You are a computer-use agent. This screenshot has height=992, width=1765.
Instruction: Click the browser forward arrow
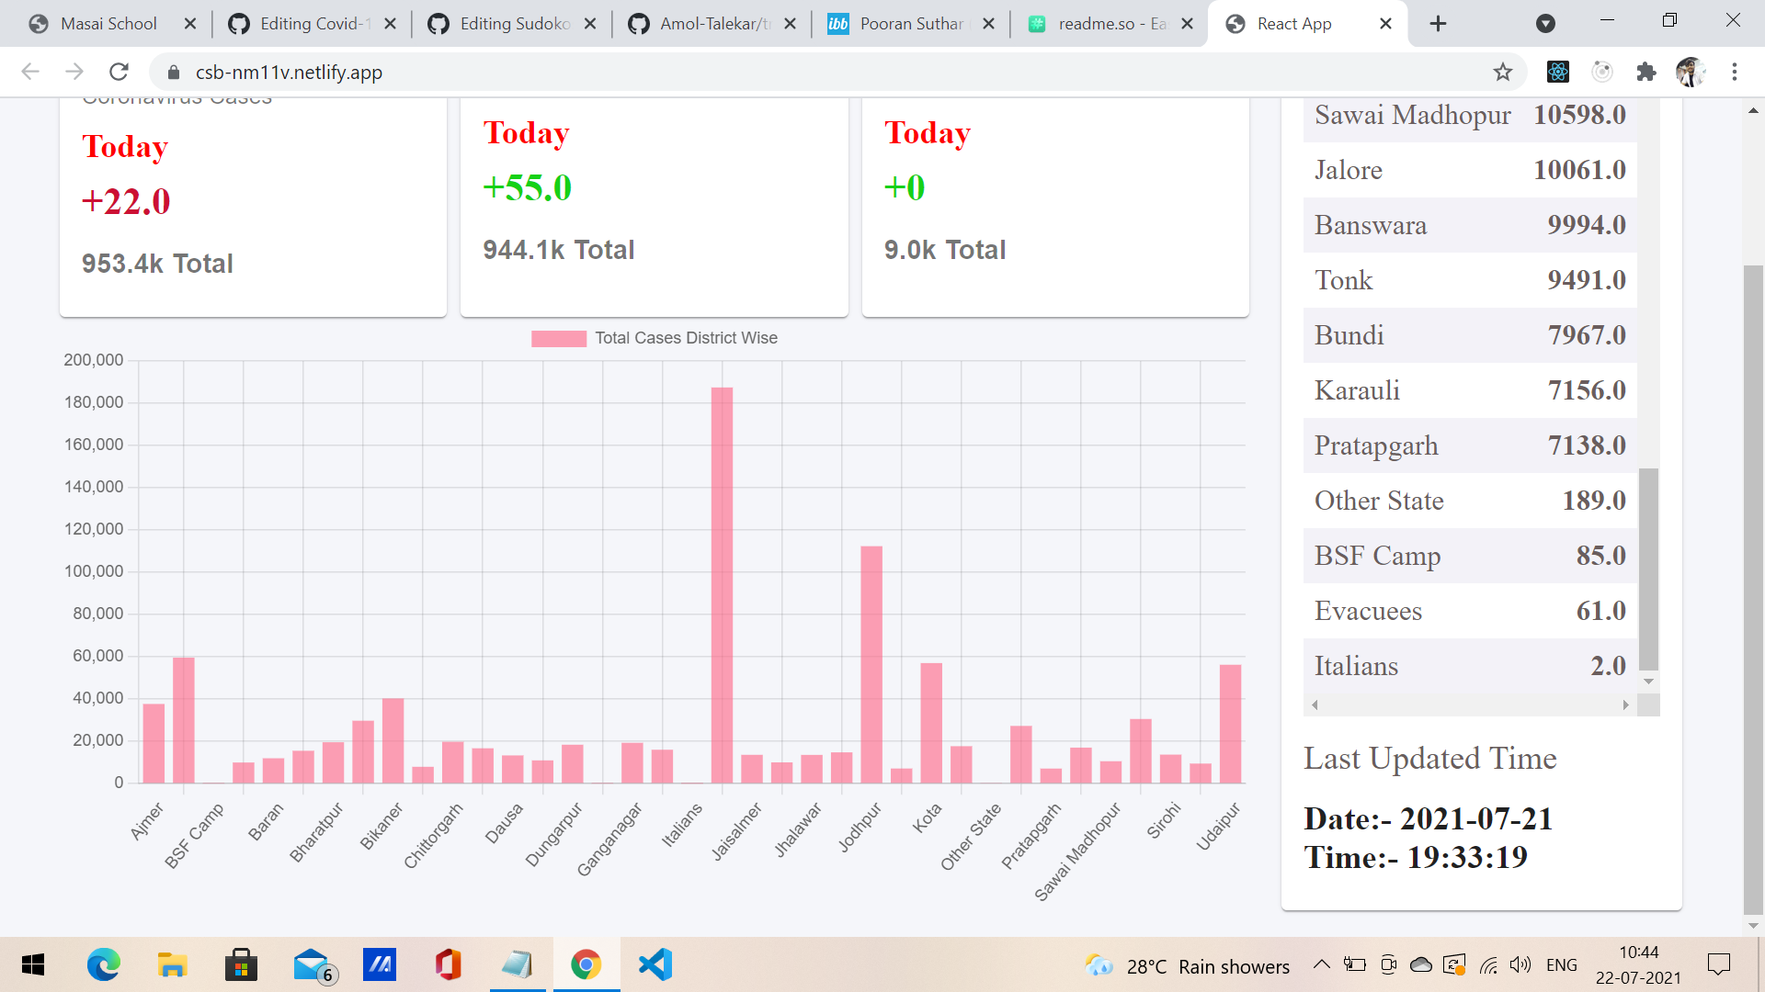point(74,72)
